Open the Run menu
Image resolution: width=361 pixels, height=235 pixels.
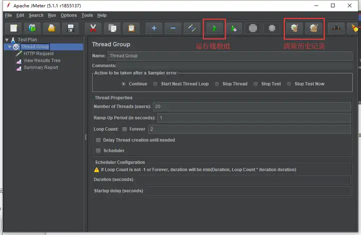[52, 15]
